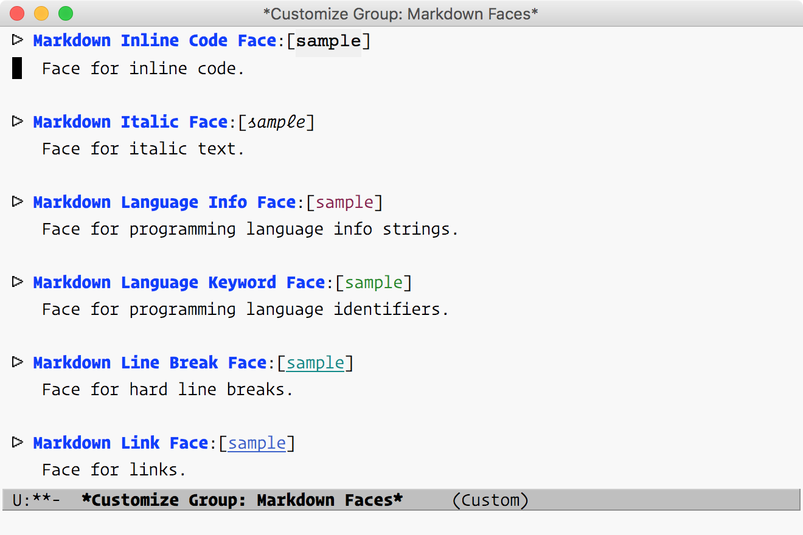This screenshot has width=803, height=535.
Task: Click the buffer name in the mode line
Action: [242, 500]
